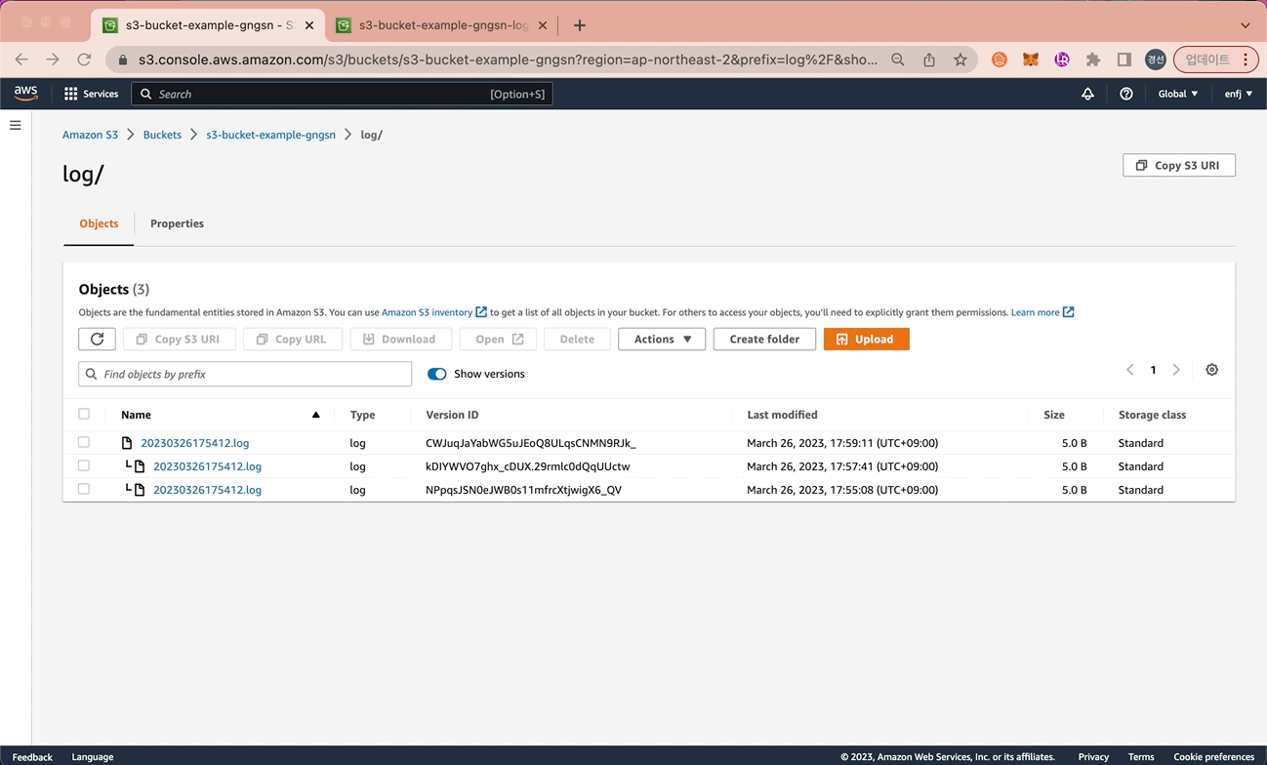The image size is (1267, 765).
Task: Select all objects with header checkbox
Action: 84,414
